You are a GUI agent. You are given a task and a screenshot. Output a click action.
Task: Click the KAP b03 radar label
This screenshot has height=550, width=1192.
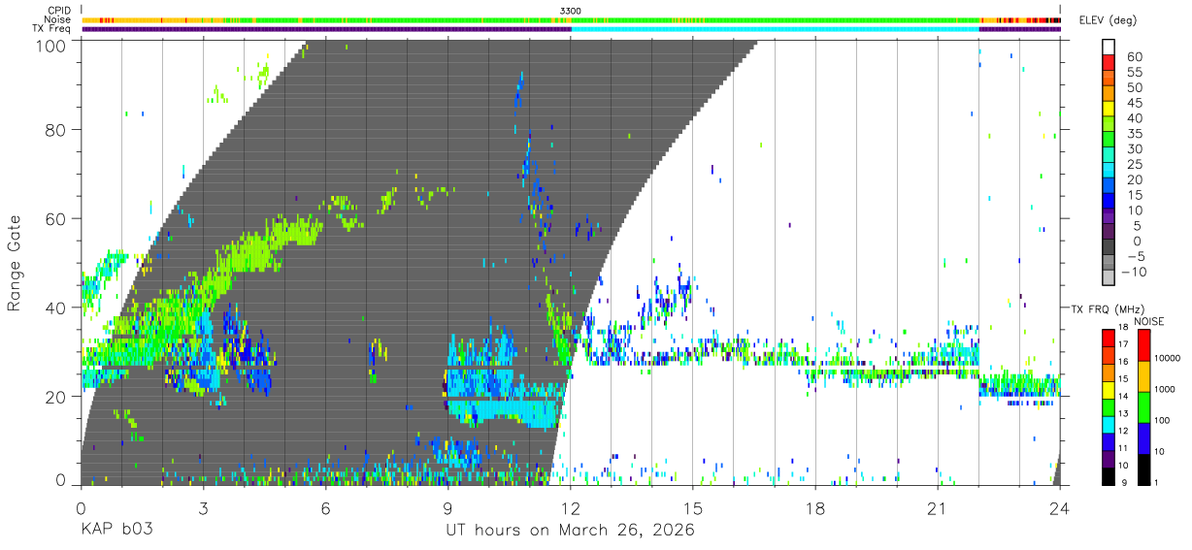[x=116, y=531]
